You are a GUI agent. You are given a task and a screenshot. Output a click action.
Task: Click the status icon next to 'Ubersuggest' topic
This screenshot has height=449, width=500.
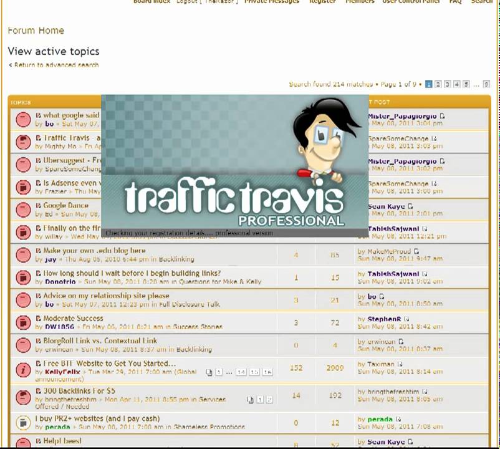click(x=23, y=165)
